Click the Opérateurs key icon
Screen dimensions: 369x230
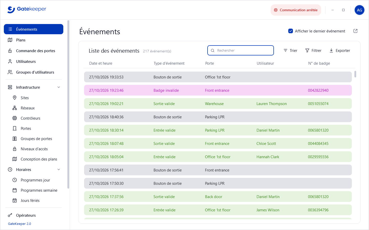tap(10, 215)
